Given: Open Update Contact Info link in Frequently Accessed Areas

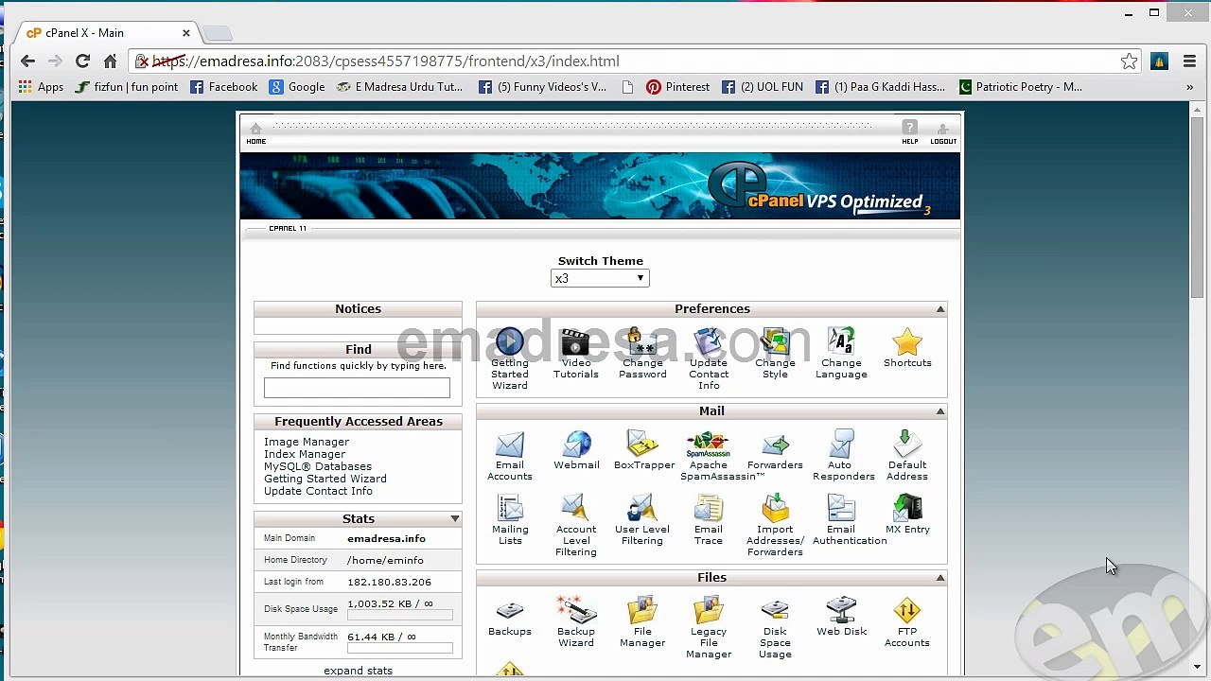Looking at the screenshot, I should [318, 491].
